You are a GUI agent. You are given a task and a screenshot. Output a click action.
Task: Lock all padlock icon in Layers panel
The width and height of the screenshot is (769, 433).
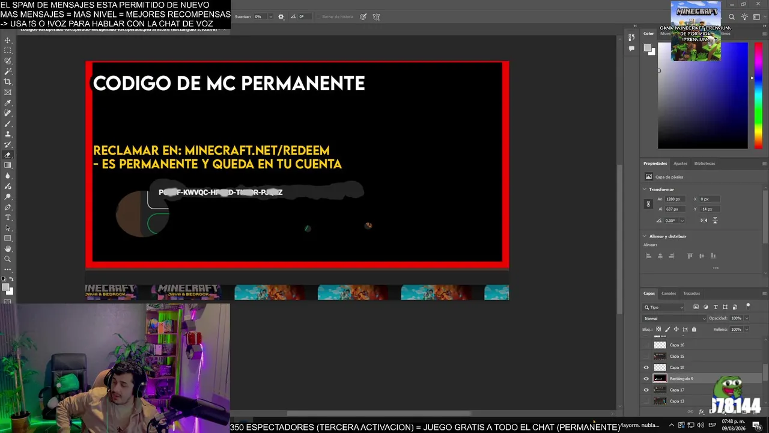[694, 330]
